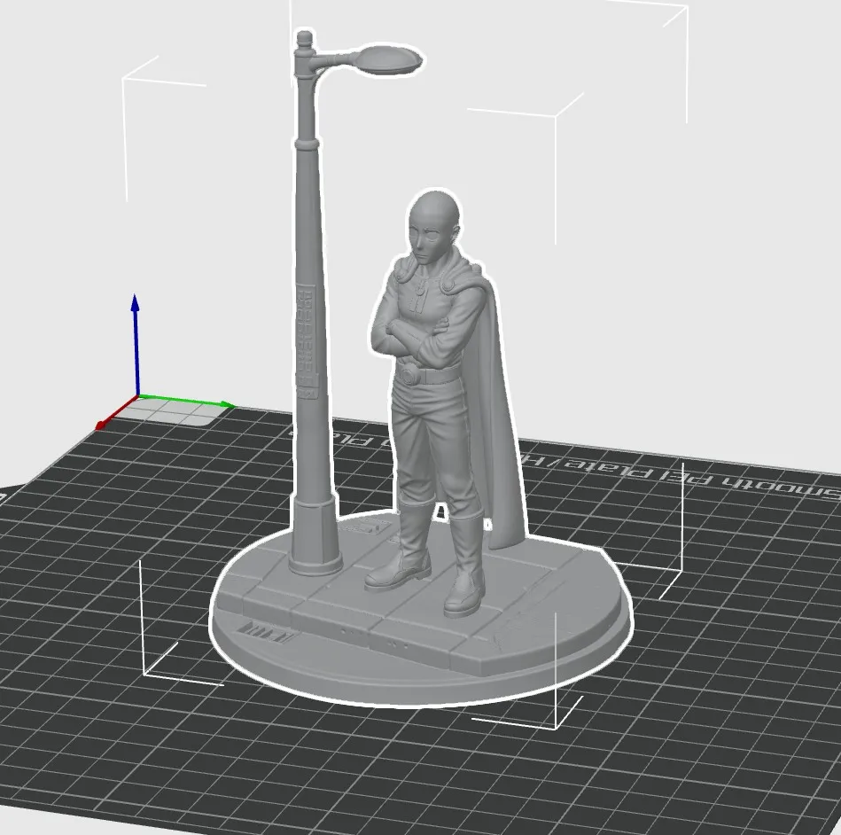This screenshot has width=841, height=835.
Task: Click the blue Z-axis arrow
Action: [x=136, y=343]
